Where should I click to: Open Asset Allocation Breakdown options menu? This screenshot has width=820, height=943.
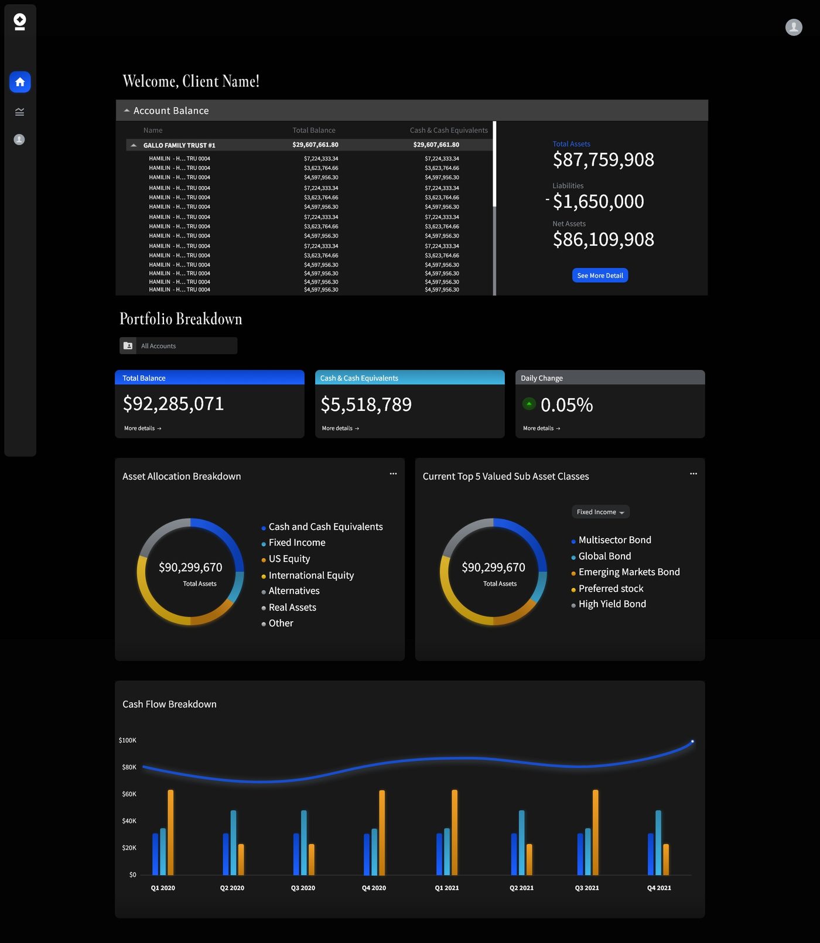click(393, 474)
